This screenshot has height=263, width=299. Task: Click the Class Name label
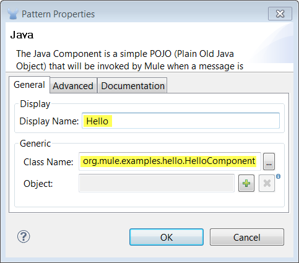click(48, 162)
